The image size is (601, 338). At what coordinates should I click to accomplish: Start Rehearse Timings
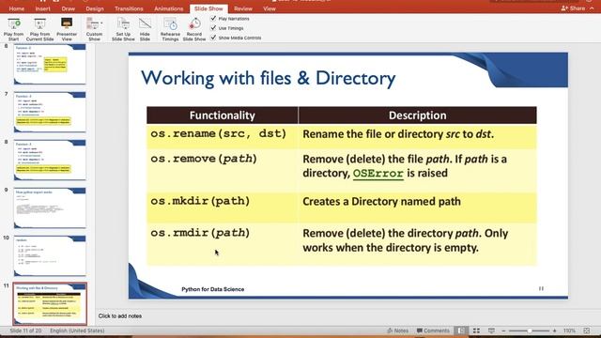point(170,29)
